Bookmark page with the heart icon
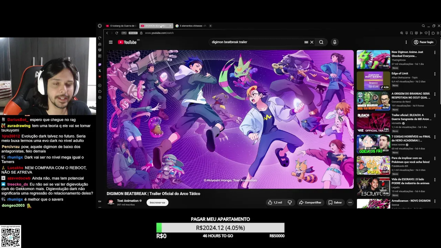The width and height of the screenshot is (441, 248). (426, 33)
